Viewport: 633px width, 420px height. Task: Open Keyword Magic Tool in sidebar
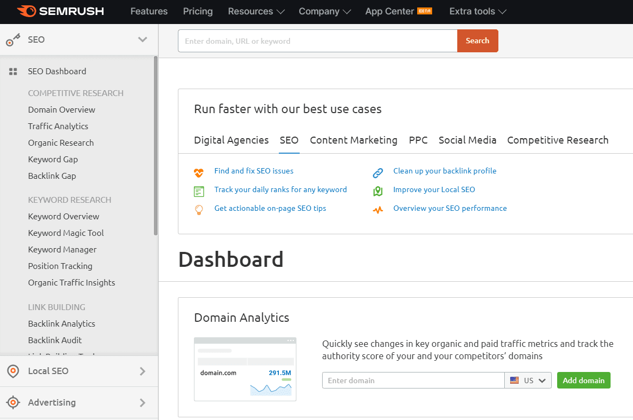[x=66, y=233]
